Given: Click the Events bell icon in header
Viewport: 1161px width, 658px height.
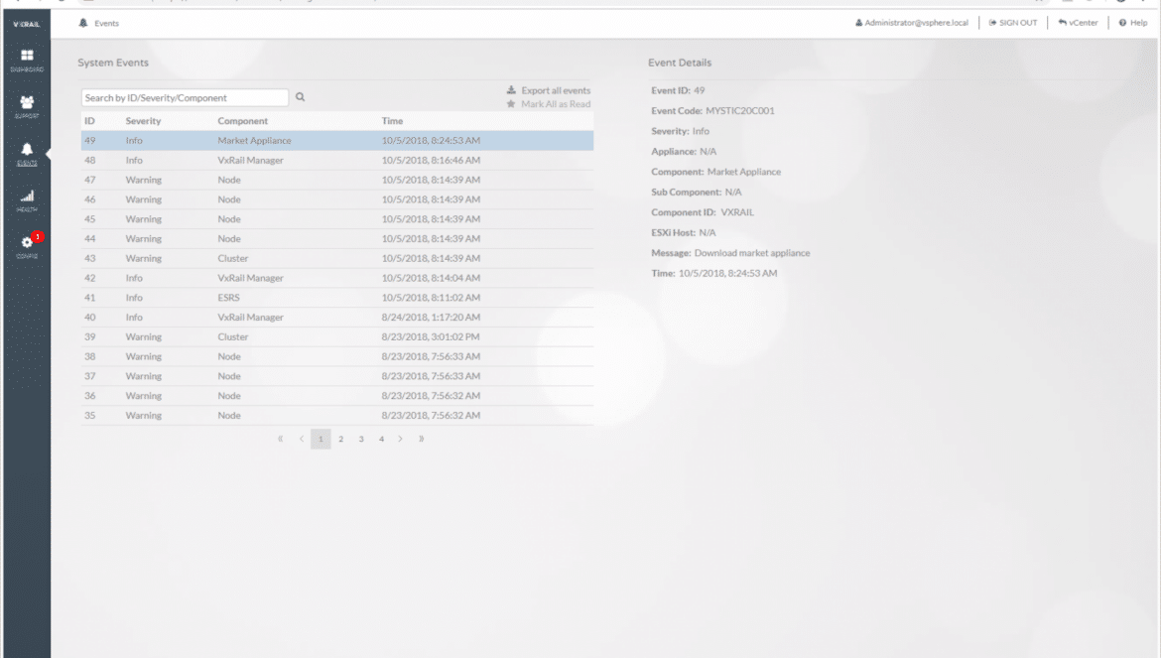Looking at the screenshot, I should 83,23.
